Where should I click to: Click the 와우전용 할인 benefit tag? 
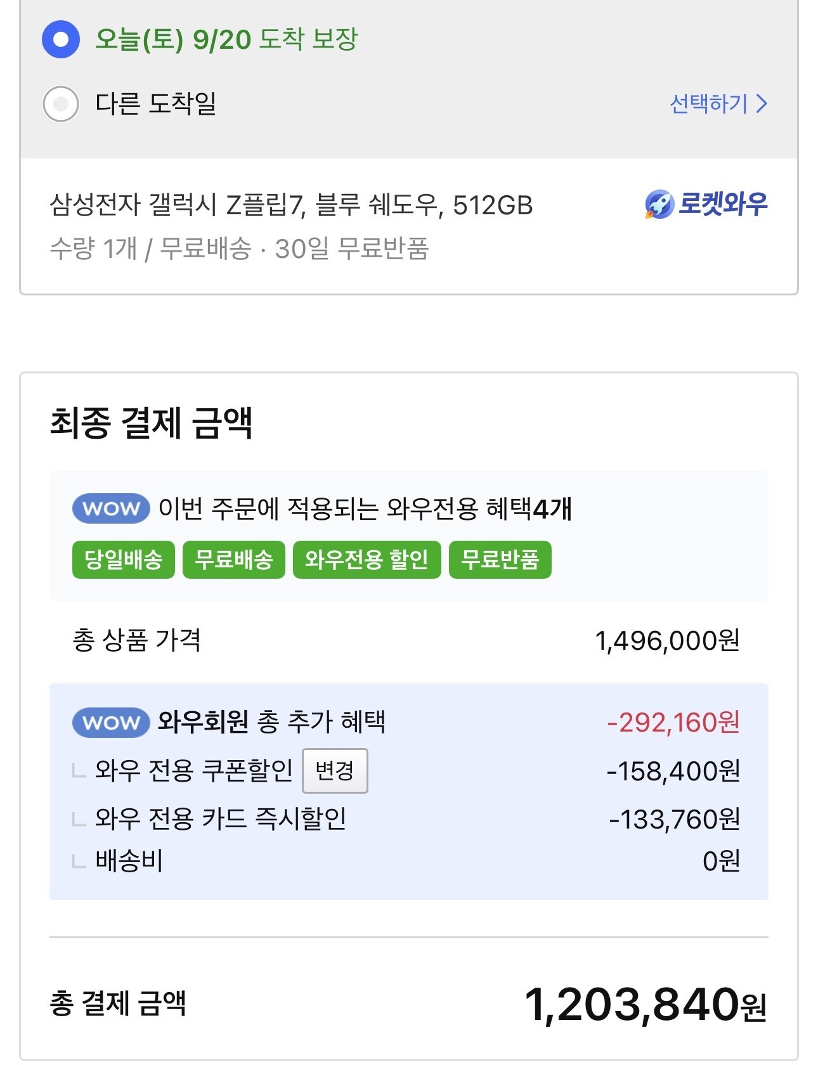tap(367, 560)
